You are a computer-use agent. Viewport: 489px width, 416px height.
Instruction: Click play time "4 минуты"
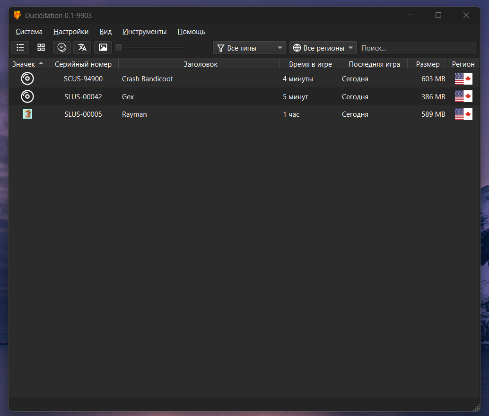(x=298, y=79)
